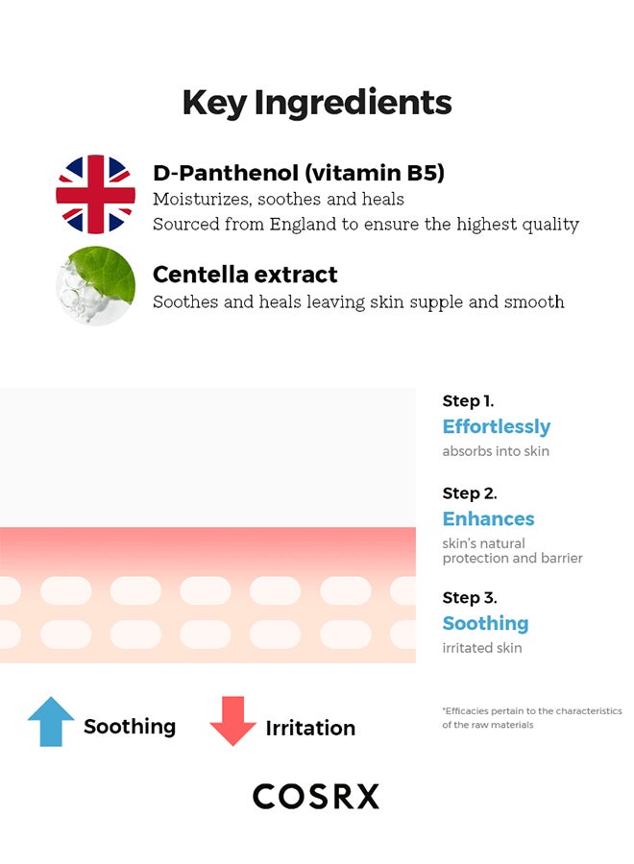The image size is (634, 864).
Task: Click the COSRX brand logo
Action: pyautogui.click(x=316, y=796)
